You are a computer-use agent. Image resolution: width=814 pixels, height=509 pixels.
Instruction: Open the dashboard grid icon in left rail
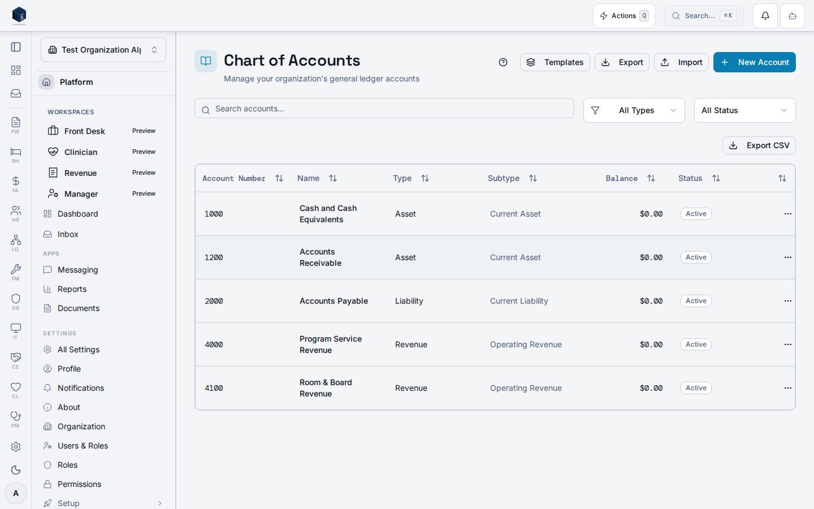[16, 70]
